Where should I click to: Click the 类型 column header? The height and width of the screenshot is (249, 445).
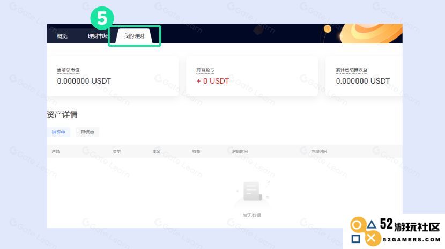pos(117,152)
